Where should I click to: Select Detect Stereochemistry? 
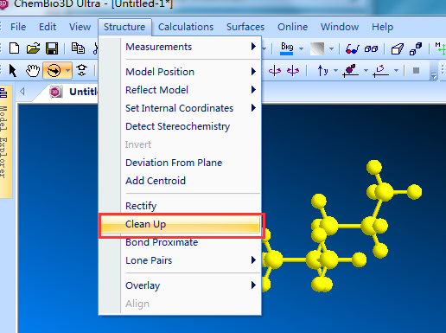(x=180, y=126)
